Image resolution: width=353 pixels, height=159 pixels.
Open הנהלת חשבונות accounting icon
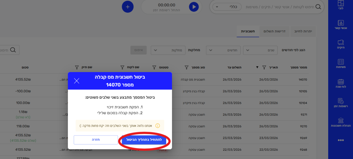tap(341, 122)
